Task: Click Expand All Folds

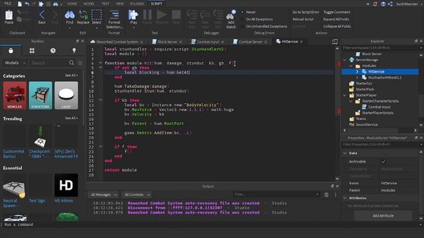Action: [x=336, y=19]
